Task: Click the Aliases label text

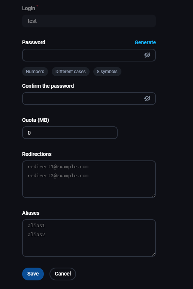Action: point(31,213)
